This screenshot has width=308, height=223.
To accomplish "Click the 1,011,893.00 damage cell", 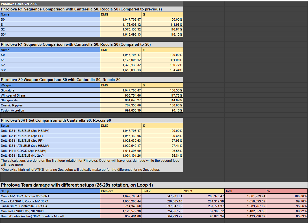I will (121, 151).
